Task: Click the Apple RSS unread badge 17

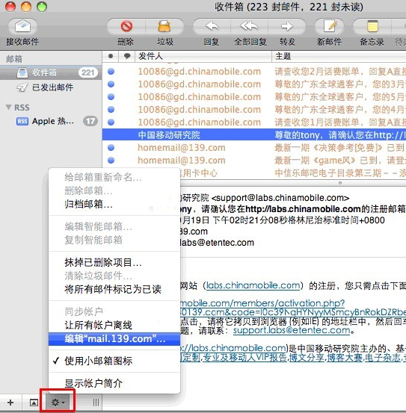Action: [90, 121]
